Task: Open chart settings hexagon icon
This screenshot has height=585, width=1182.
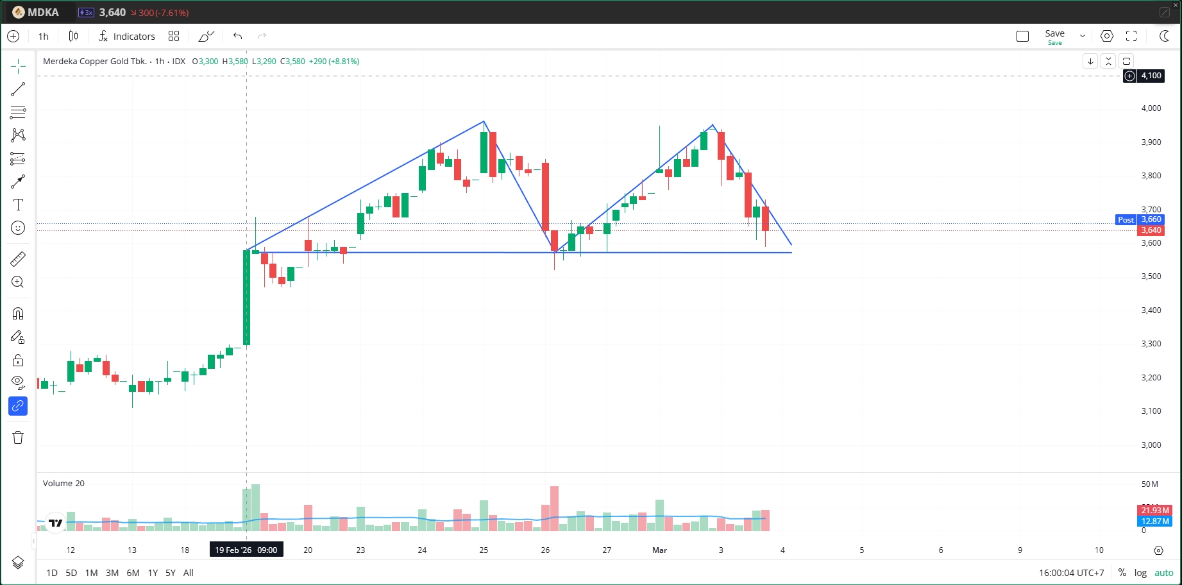Action: (x=1107, y=37)
